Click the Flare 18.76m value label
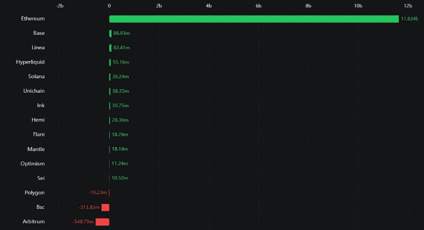The width and height of the screenshot is (424, 230). (121, 135)
